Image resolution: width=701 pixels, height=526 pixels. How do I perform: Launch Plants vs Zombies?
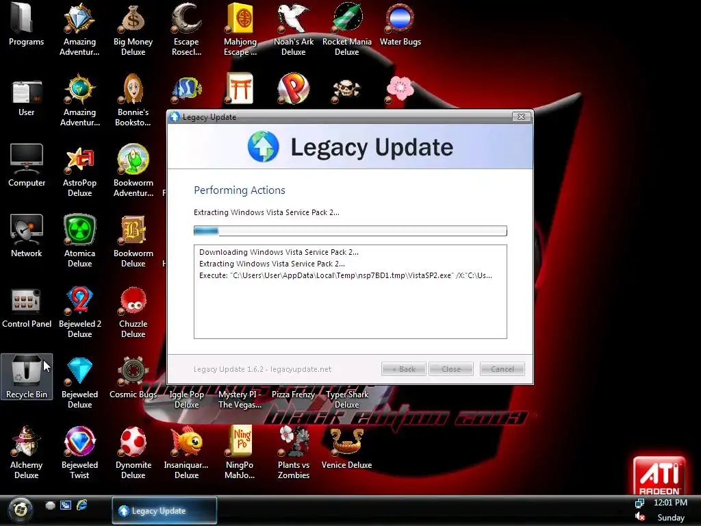pyautogui.click(x=293, y=453)
